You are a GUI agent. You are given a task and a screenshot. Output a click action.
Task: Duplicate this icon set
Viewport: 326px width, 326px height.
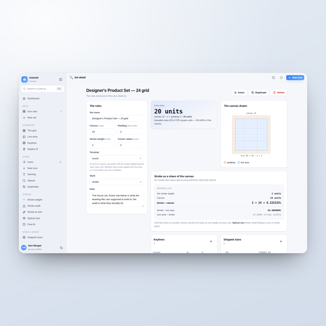[259, 93]
